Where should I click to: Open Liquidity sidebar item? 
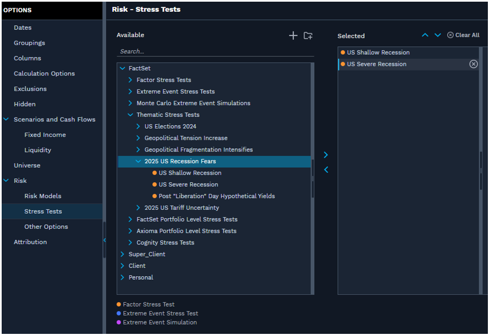click(x=37, y=150)
